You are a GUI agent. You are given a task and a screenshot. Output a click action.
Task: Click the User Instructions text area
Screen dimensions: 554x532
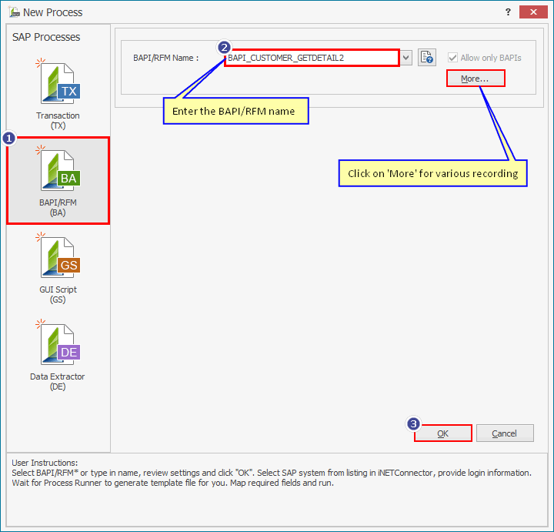[x=277, y=477]
